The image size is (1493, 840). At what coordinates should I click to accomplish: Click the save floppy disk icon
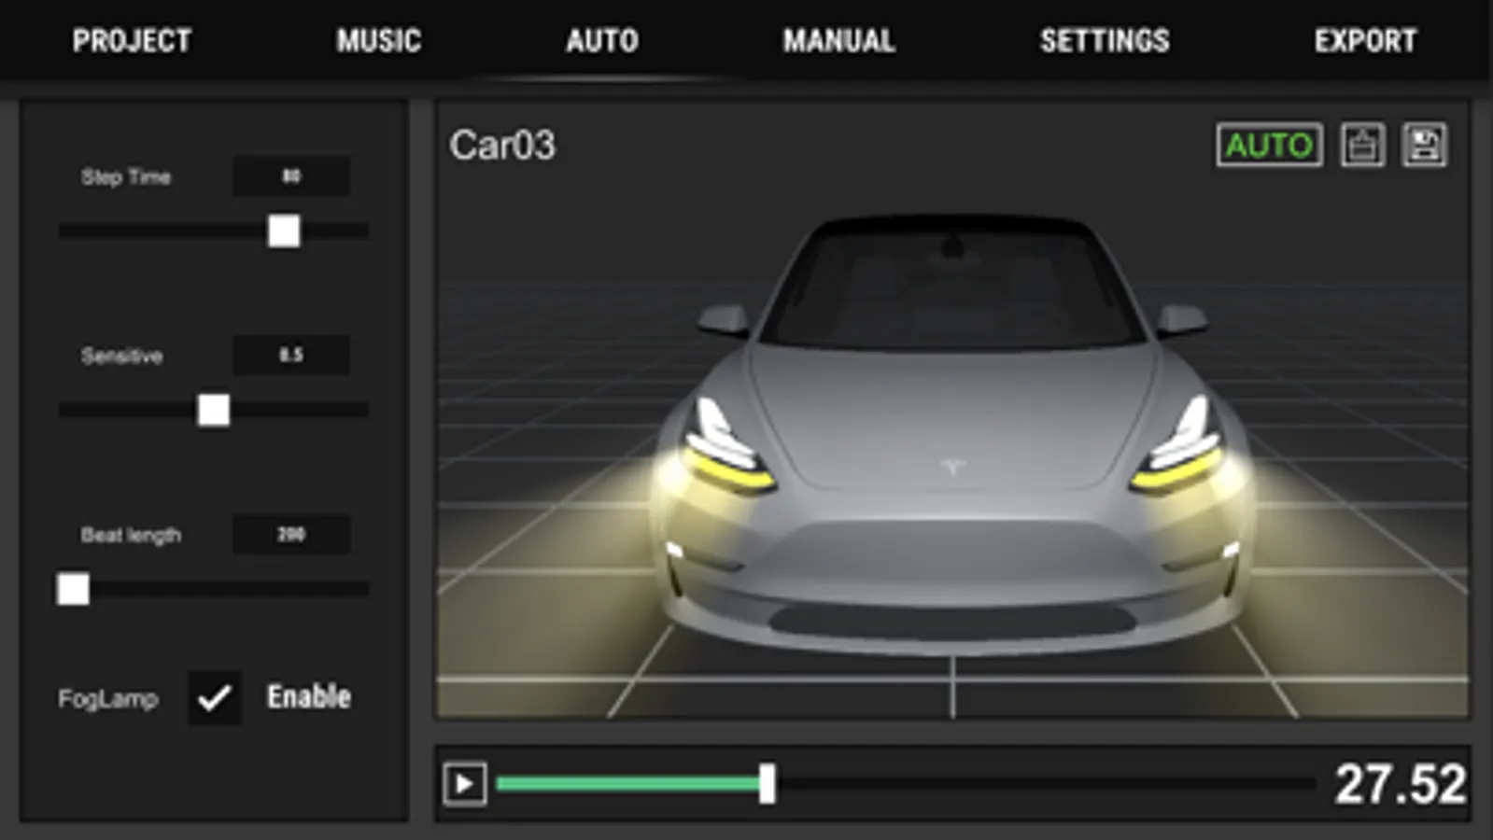1424,145
